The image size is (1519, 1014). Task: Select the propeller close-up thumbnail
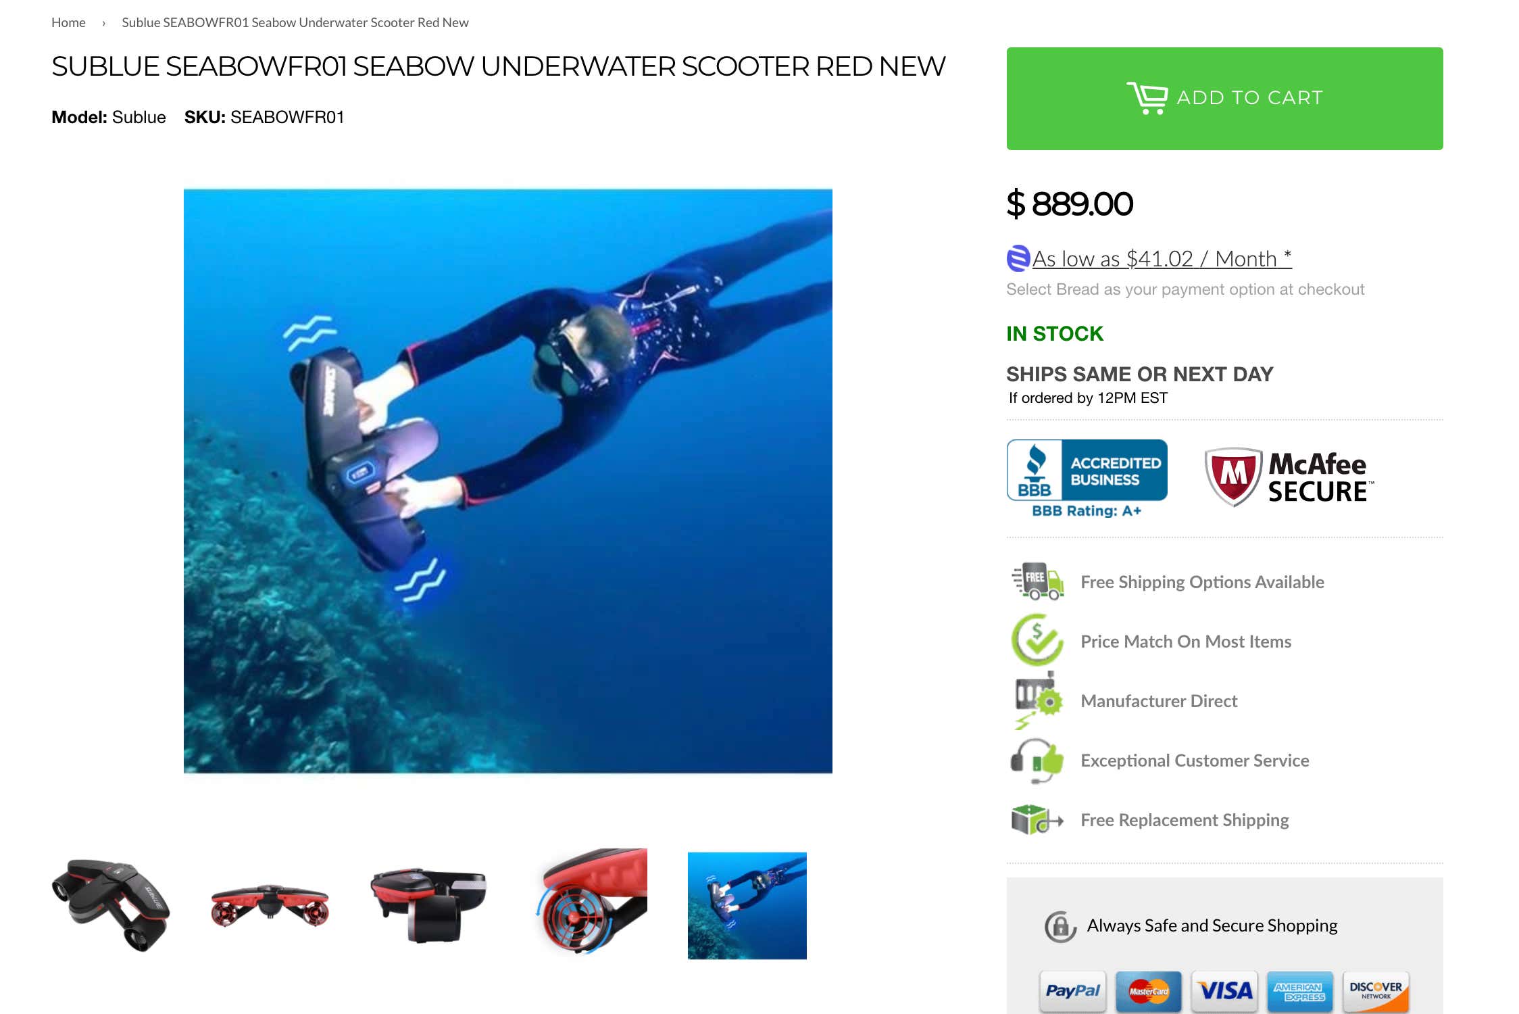[x=591, y=902]
